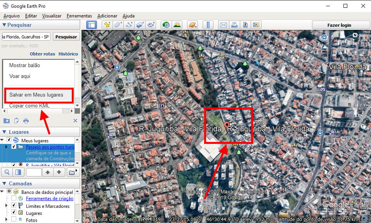Collapse Meus lugares tree node

(2, 140)
